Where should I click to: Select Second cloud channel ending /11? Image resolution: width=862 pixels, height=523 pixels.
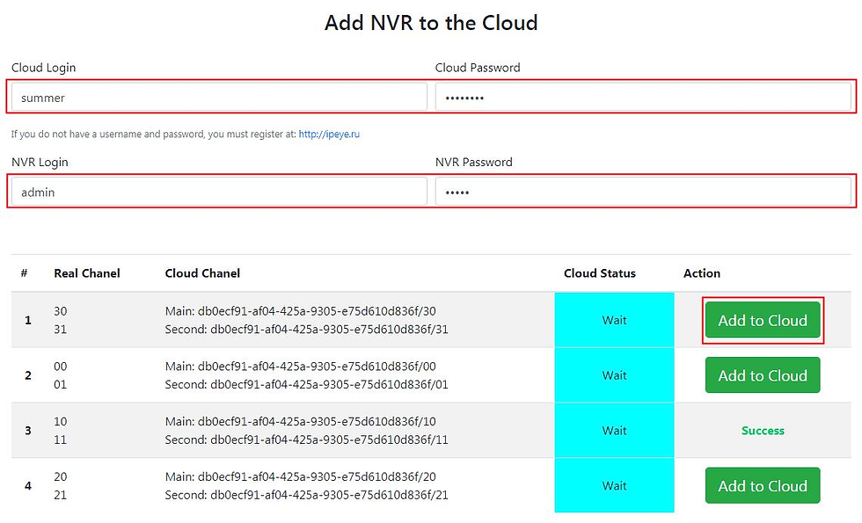[306, 439]
